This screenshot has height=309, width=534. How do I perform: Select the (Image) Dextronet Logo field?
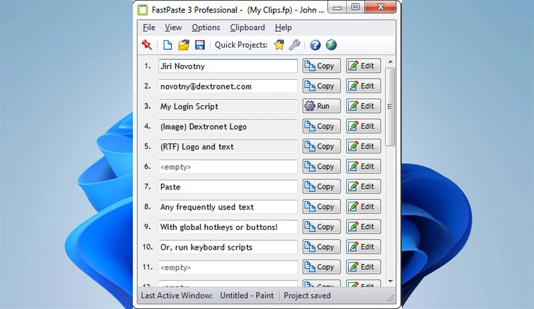click(x=228, y=126)
